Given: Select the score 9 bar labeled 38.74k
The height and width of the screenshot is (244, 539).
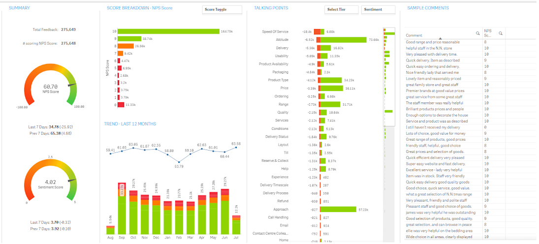Looking at the screenshot, I should pos(129,39).
